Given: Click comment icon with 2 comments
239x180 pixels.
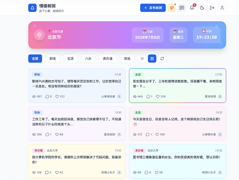Looking at the screenshot, I should click(47, 172).
